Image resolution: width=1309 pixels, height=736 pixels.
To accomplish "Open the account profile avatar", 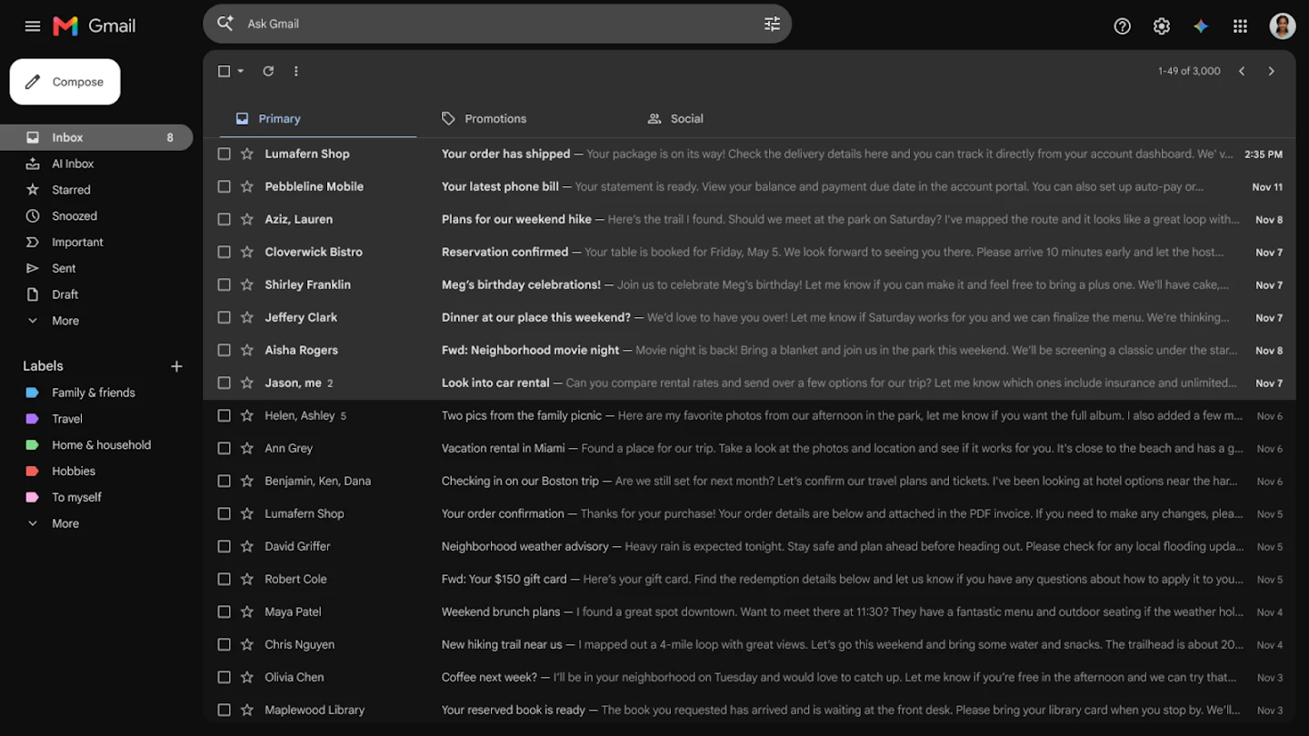I will 1282,26.
